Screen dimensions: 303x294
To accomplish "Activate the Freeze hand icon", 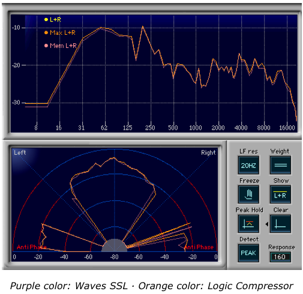I will [248, 194].
